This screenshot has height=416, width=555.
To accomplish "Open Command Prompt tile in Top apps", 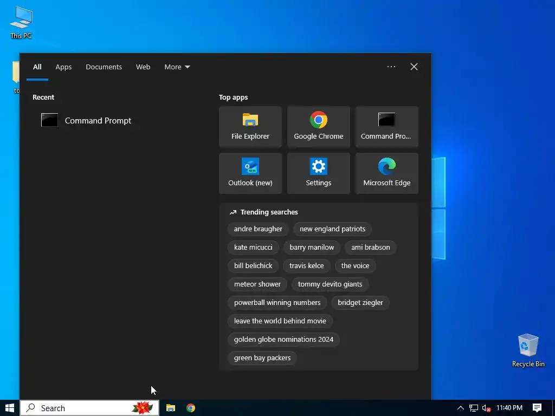I will point(387,127).
